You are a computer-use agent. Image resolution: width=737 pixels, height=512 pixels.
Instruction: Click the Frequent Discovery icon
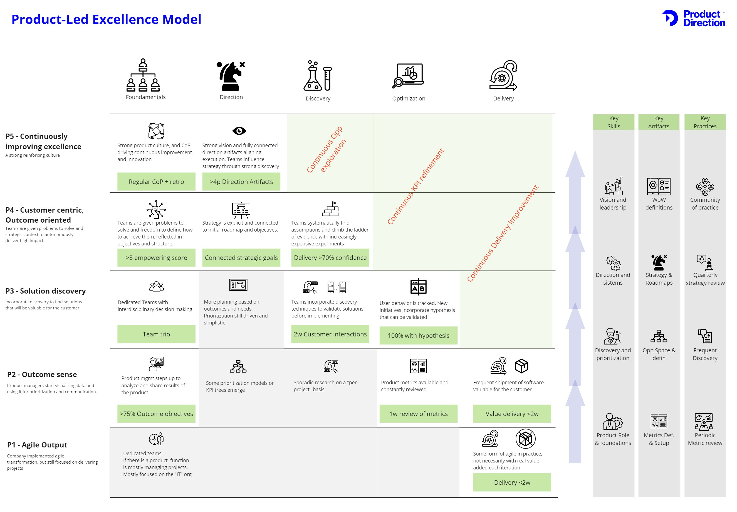(x=705, y=336)
